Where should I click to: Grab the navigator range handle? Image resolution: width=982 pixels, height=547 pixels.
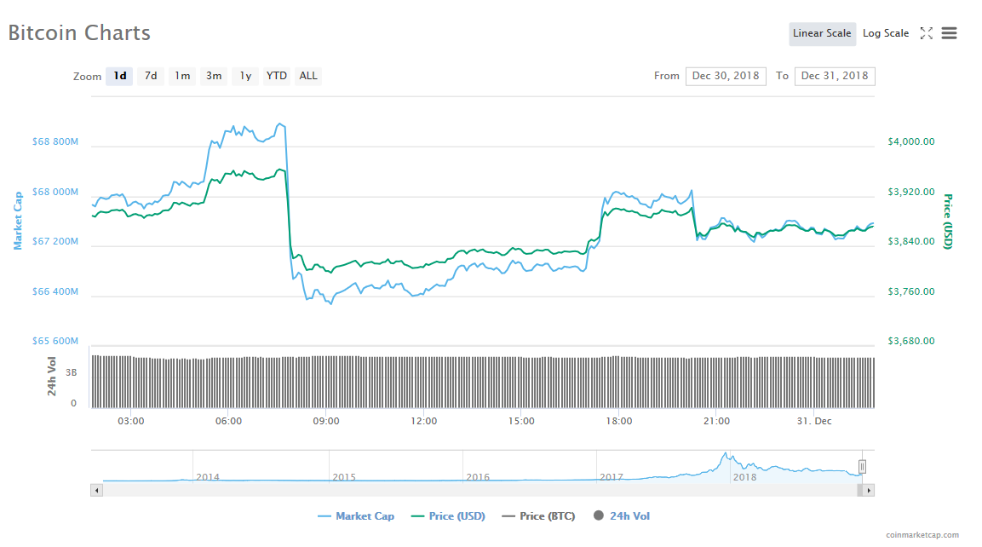tap(862, 466)
